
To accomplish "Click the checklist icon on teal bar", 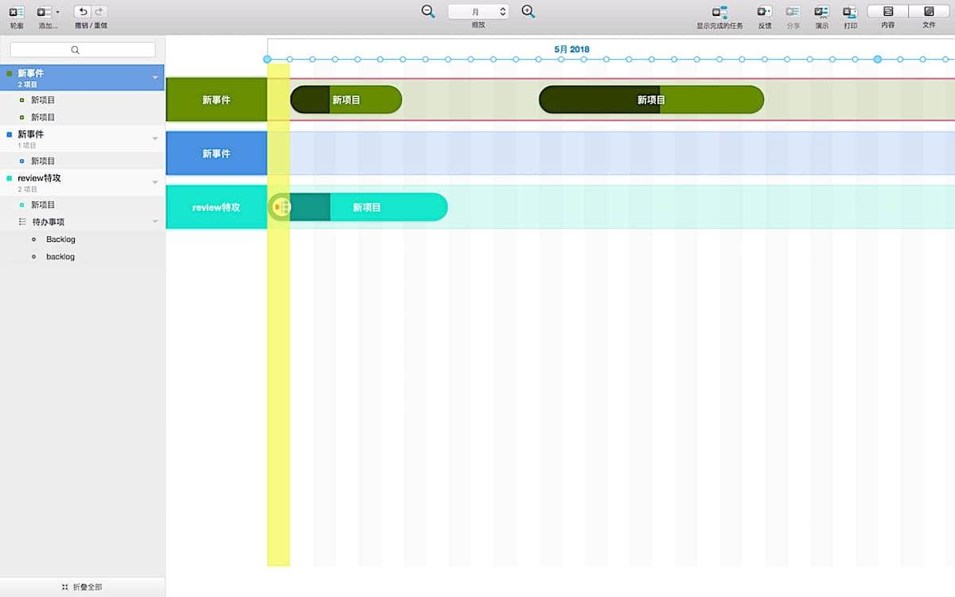I will click(280, 207).
